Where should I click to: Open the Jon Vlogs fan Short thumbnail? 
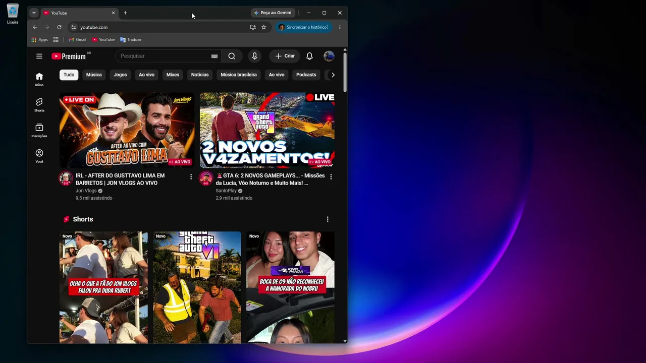[x=103, y=287]
